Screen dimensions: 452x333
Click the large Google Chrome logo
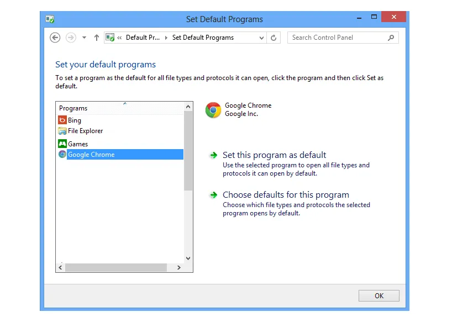(213, 110)
